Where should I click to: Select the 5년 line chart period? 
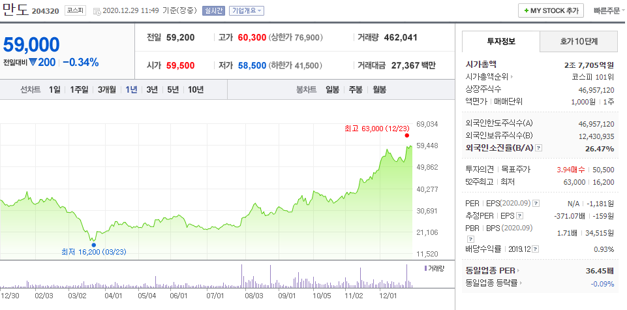click(173, 89)
